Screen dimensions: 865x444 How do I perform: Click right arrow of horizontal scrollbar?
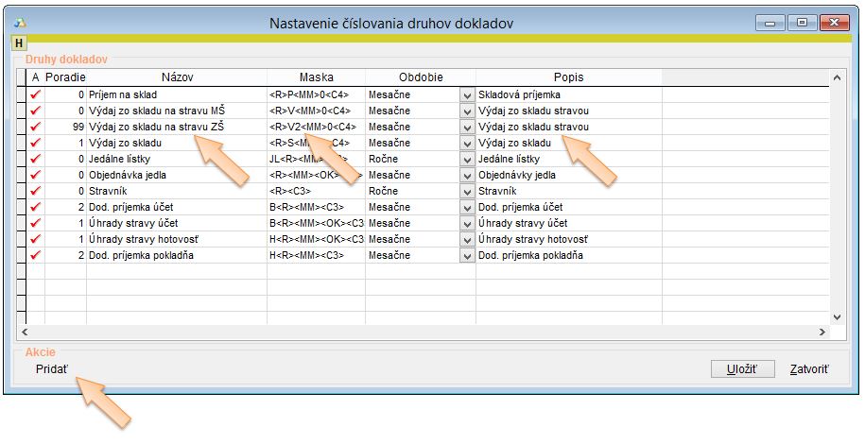(822, 333)
